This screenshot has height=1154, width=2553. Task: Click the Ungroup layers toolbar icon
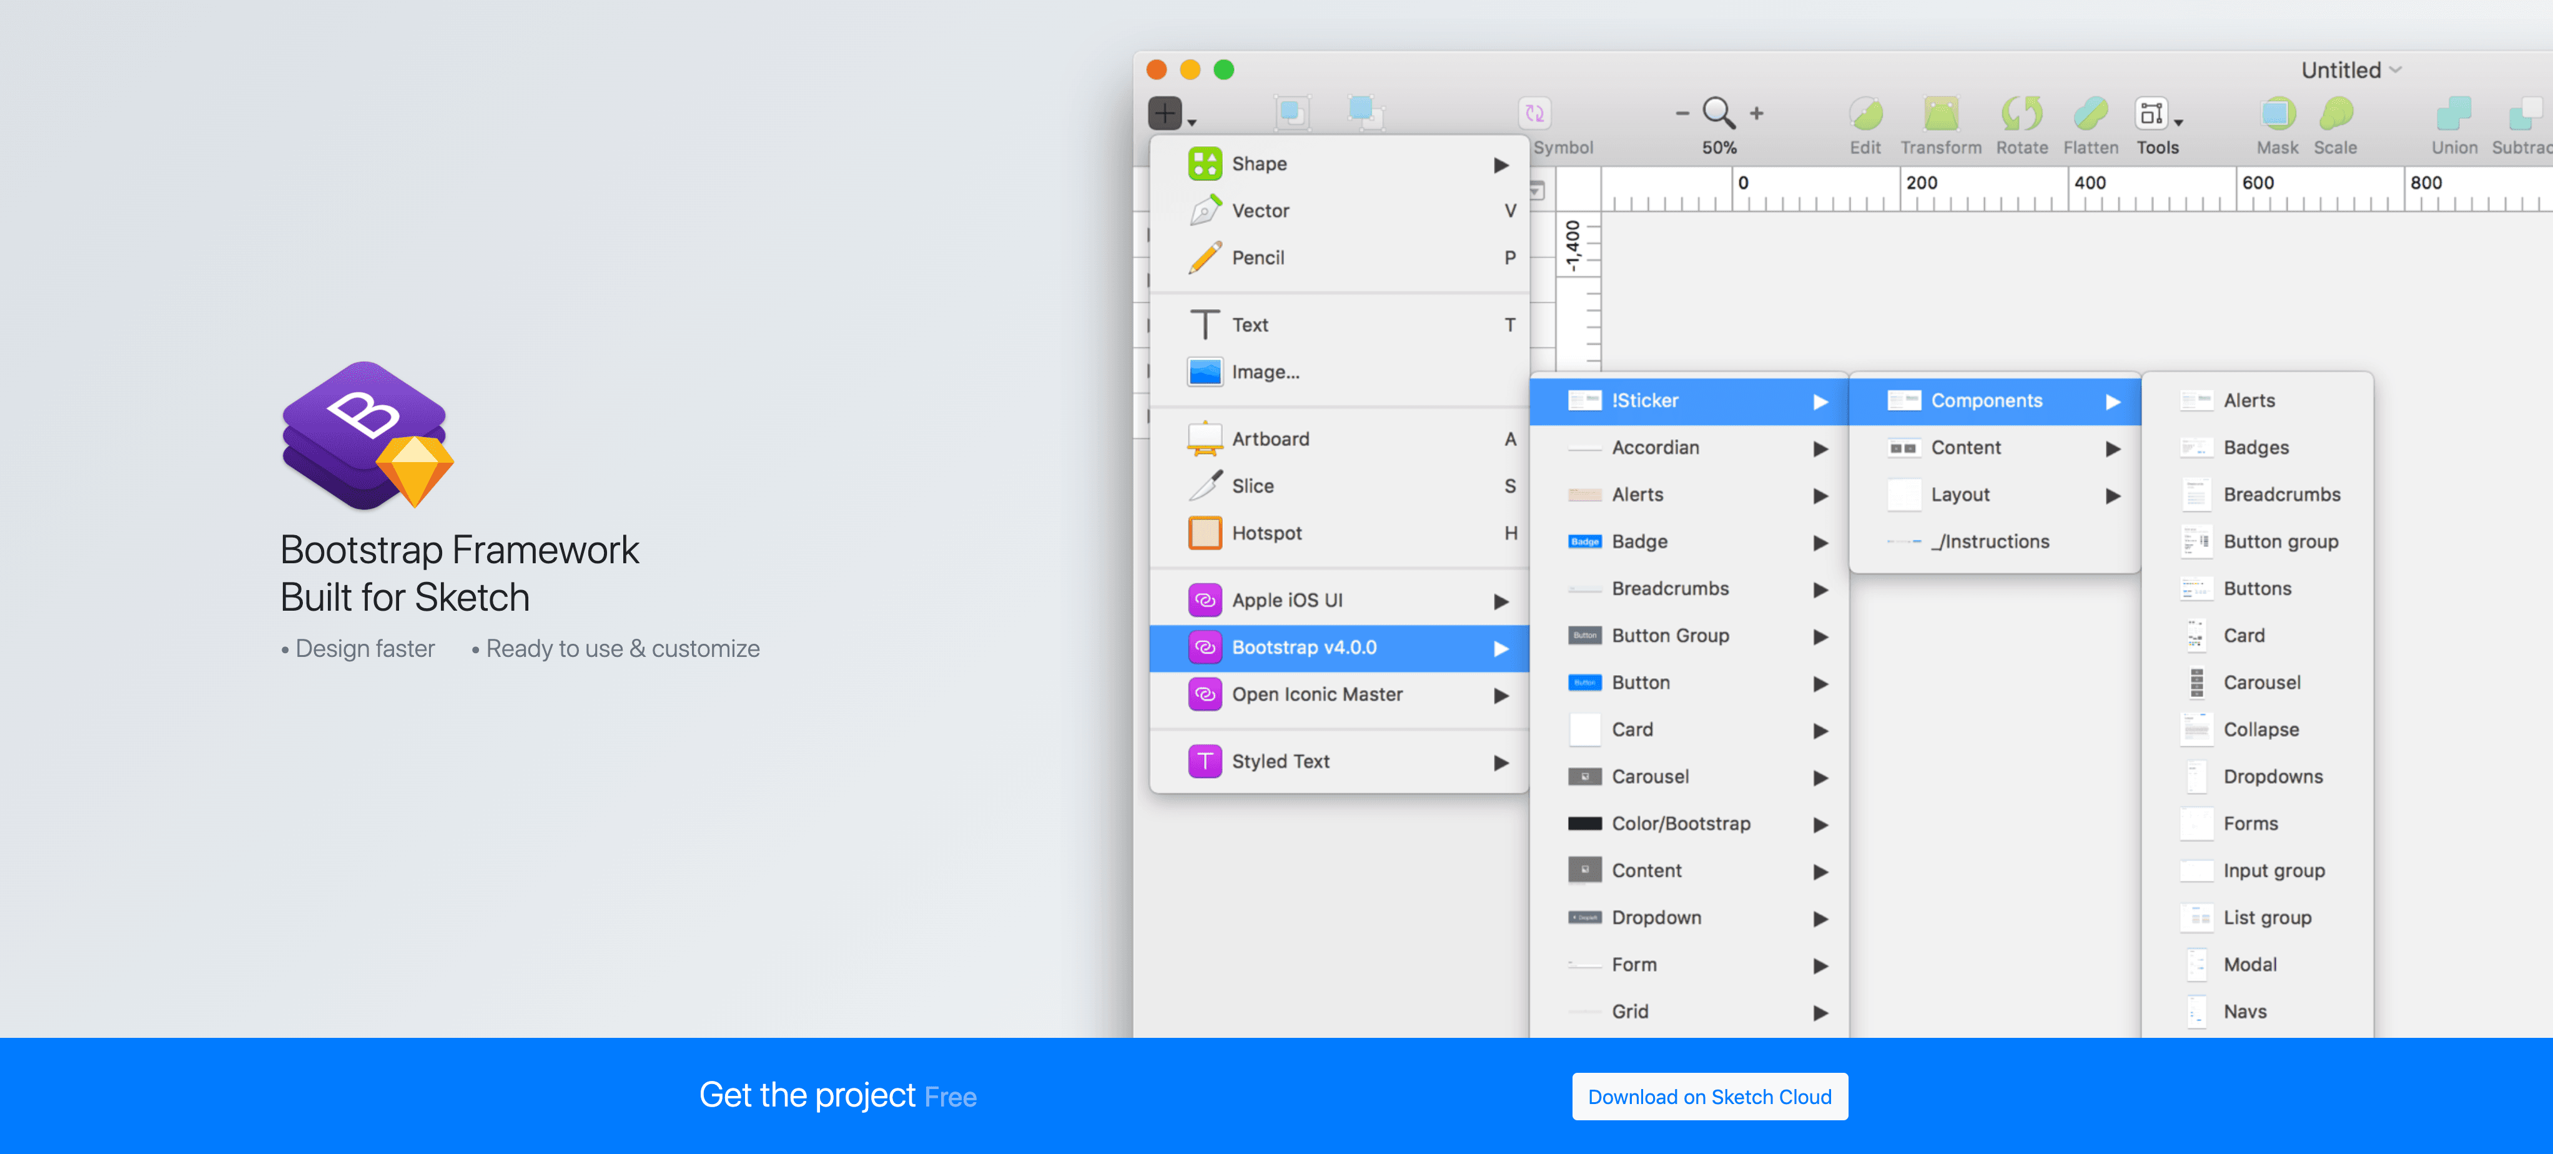click(1366, 113)
